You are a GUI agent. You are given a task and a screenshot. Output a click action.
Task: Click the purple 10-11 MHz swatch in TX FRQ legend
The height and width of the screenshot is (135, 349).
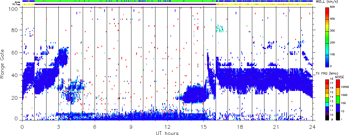(327, 113)
